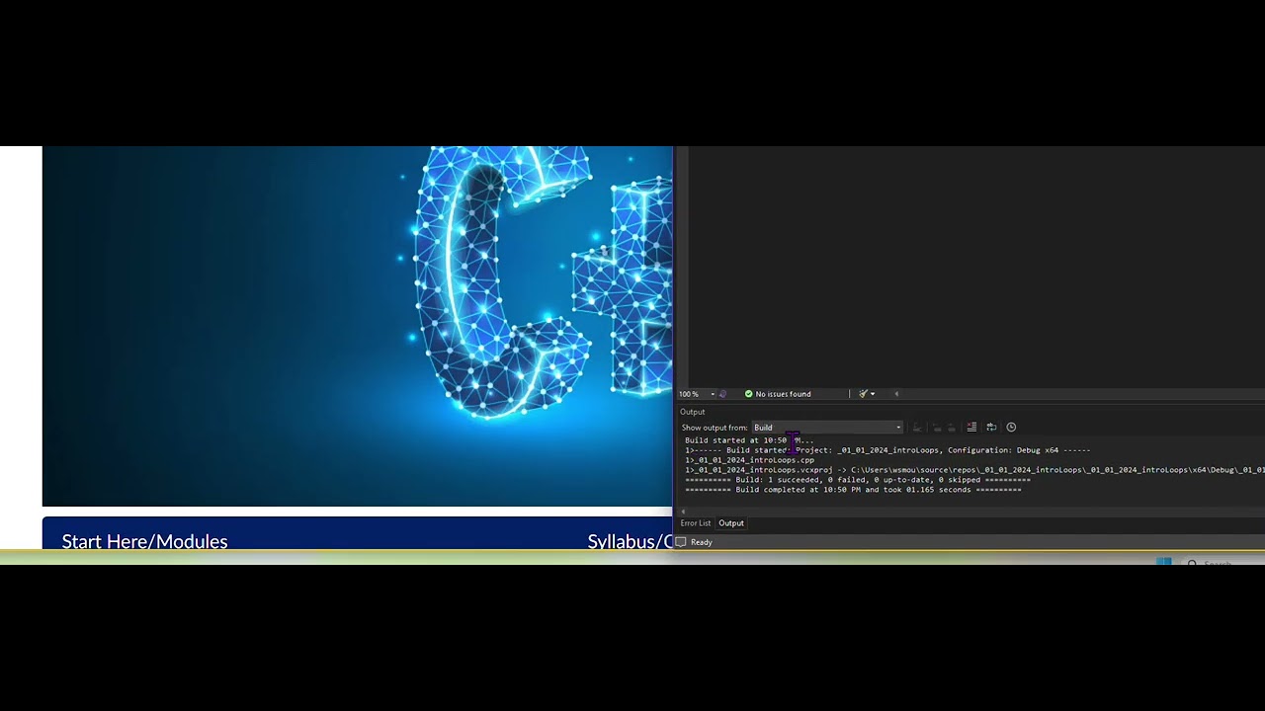This screenshot has width=1265, height=711.
Task: Click the editor horizontal scroll left arrow
Action: [896, 394]
